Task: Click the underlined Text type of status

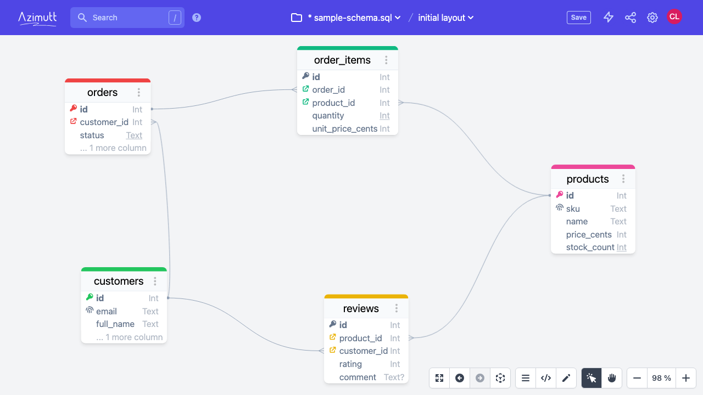Action: click(134, 135)
